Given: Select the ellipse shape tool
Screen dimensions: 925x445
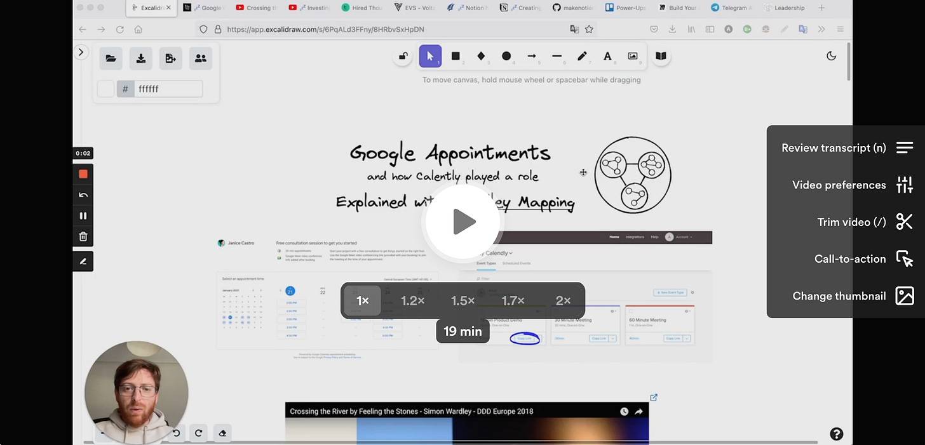Looking at the screenshot, I should pos(506,56).
